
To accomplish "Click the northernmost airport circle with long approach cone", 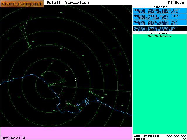I will (29, 46).
